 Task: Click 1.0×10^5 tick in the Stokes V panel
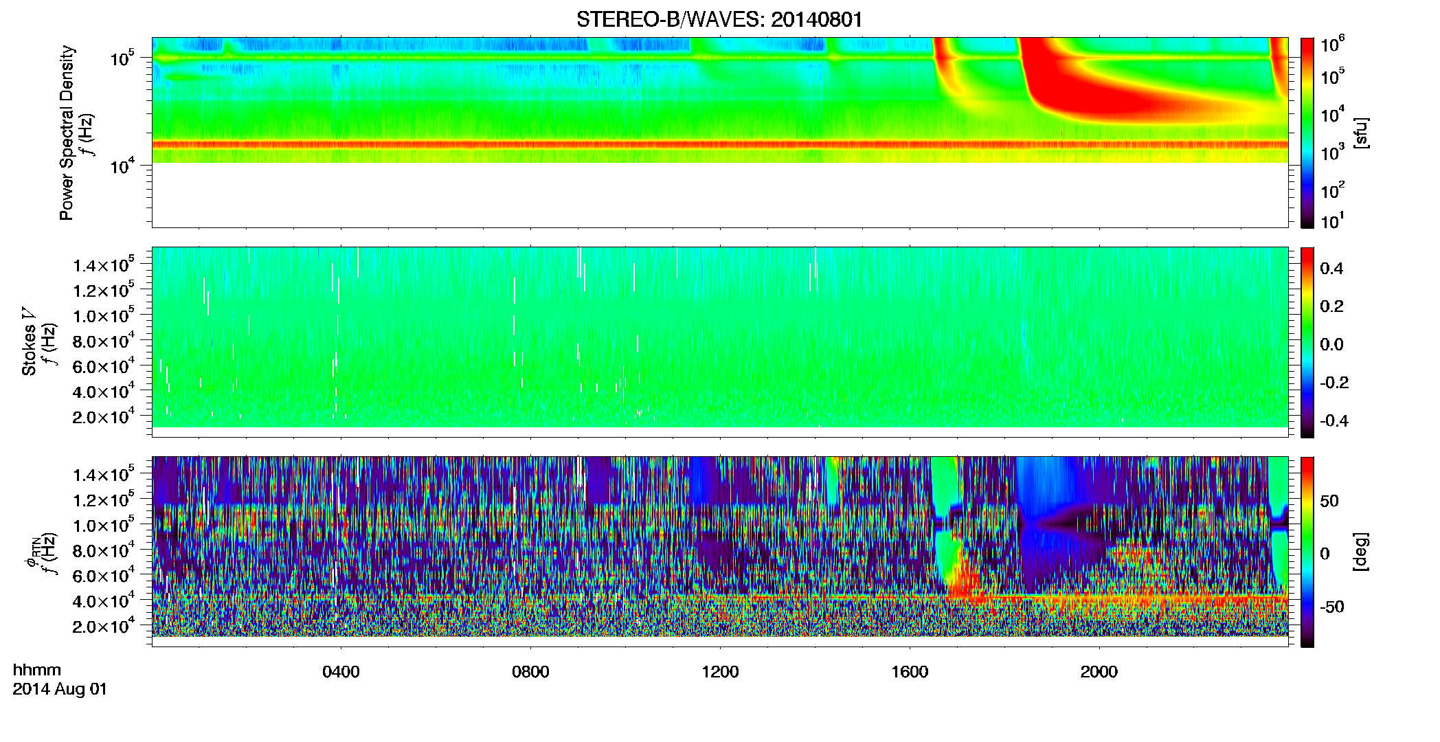[x=103, y=315]
